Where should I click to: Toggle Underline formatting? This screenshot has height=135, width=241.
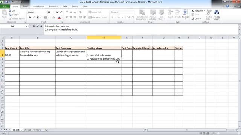point(38,17)
